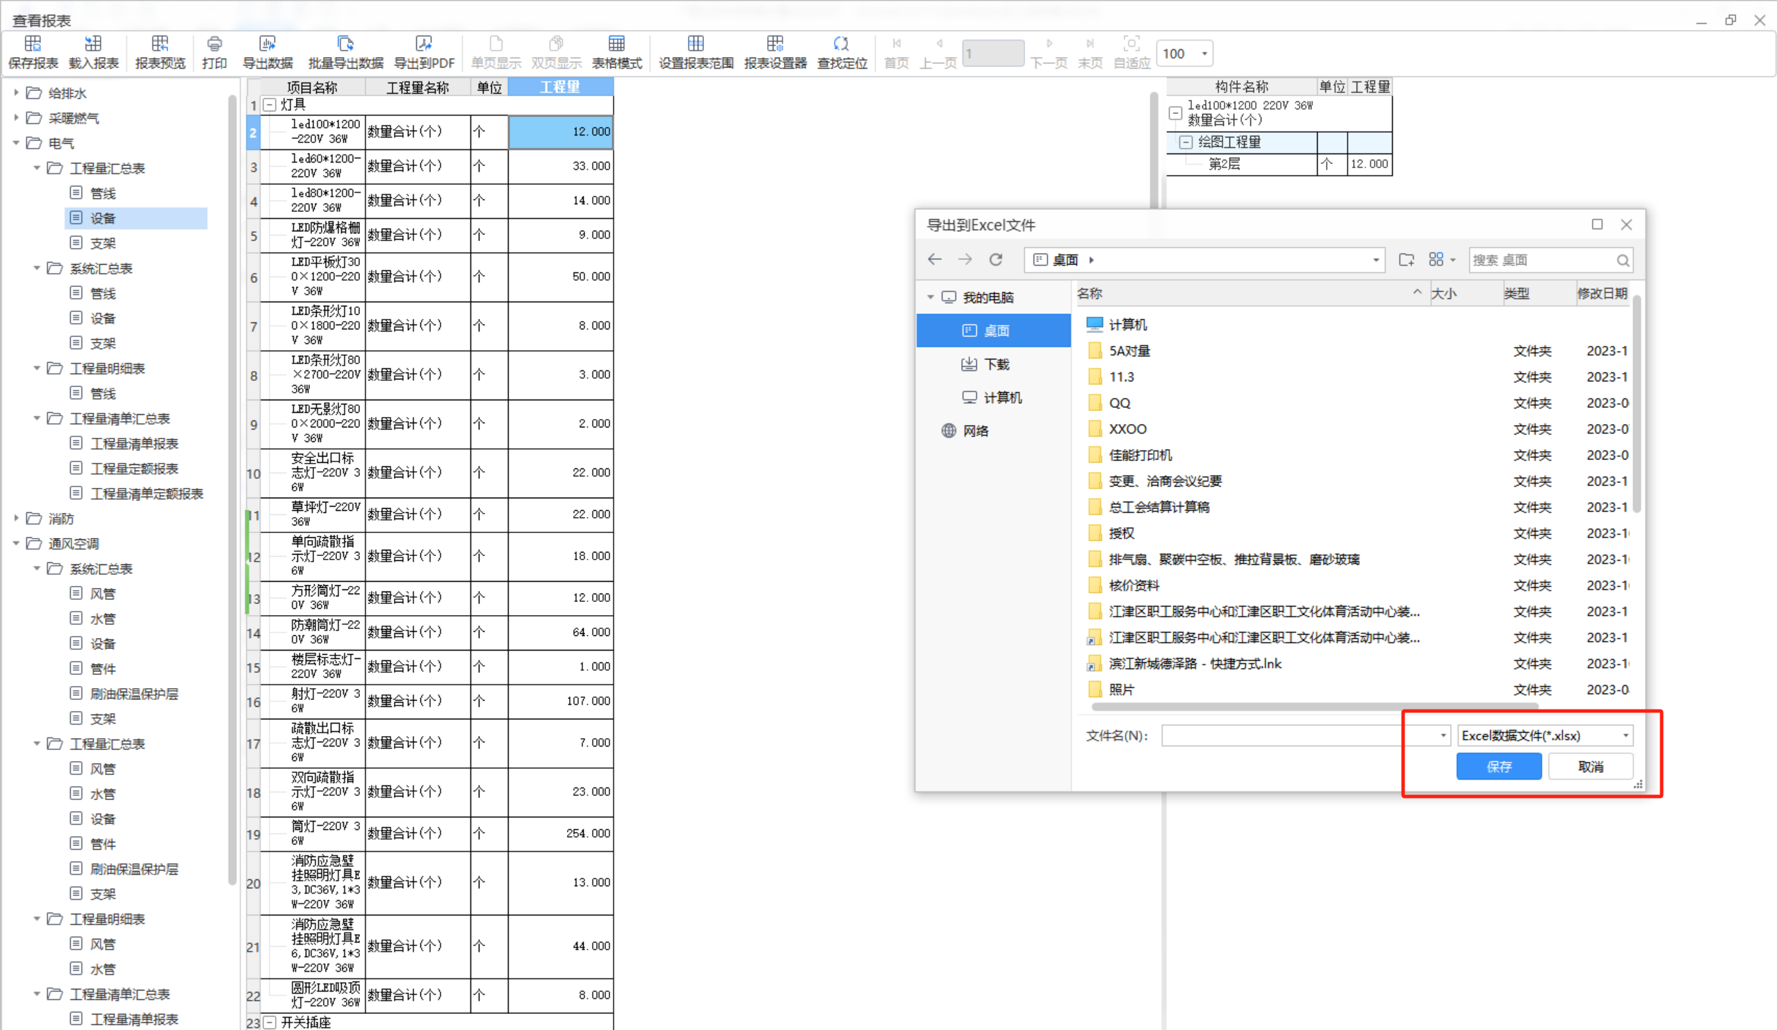This screenshot has width=1777, height=1030.
Task: Open the file type Excel数据文件 dropdown
Action: (x=1625, y=735)
